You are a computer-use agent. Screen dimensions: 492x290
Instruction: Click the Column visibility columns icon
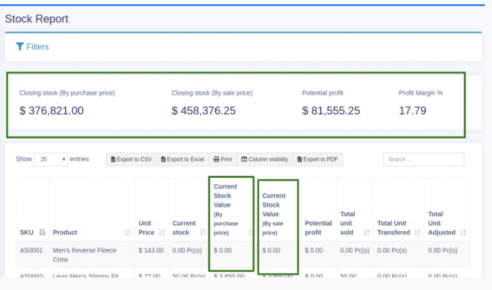[x=244, y=160]
